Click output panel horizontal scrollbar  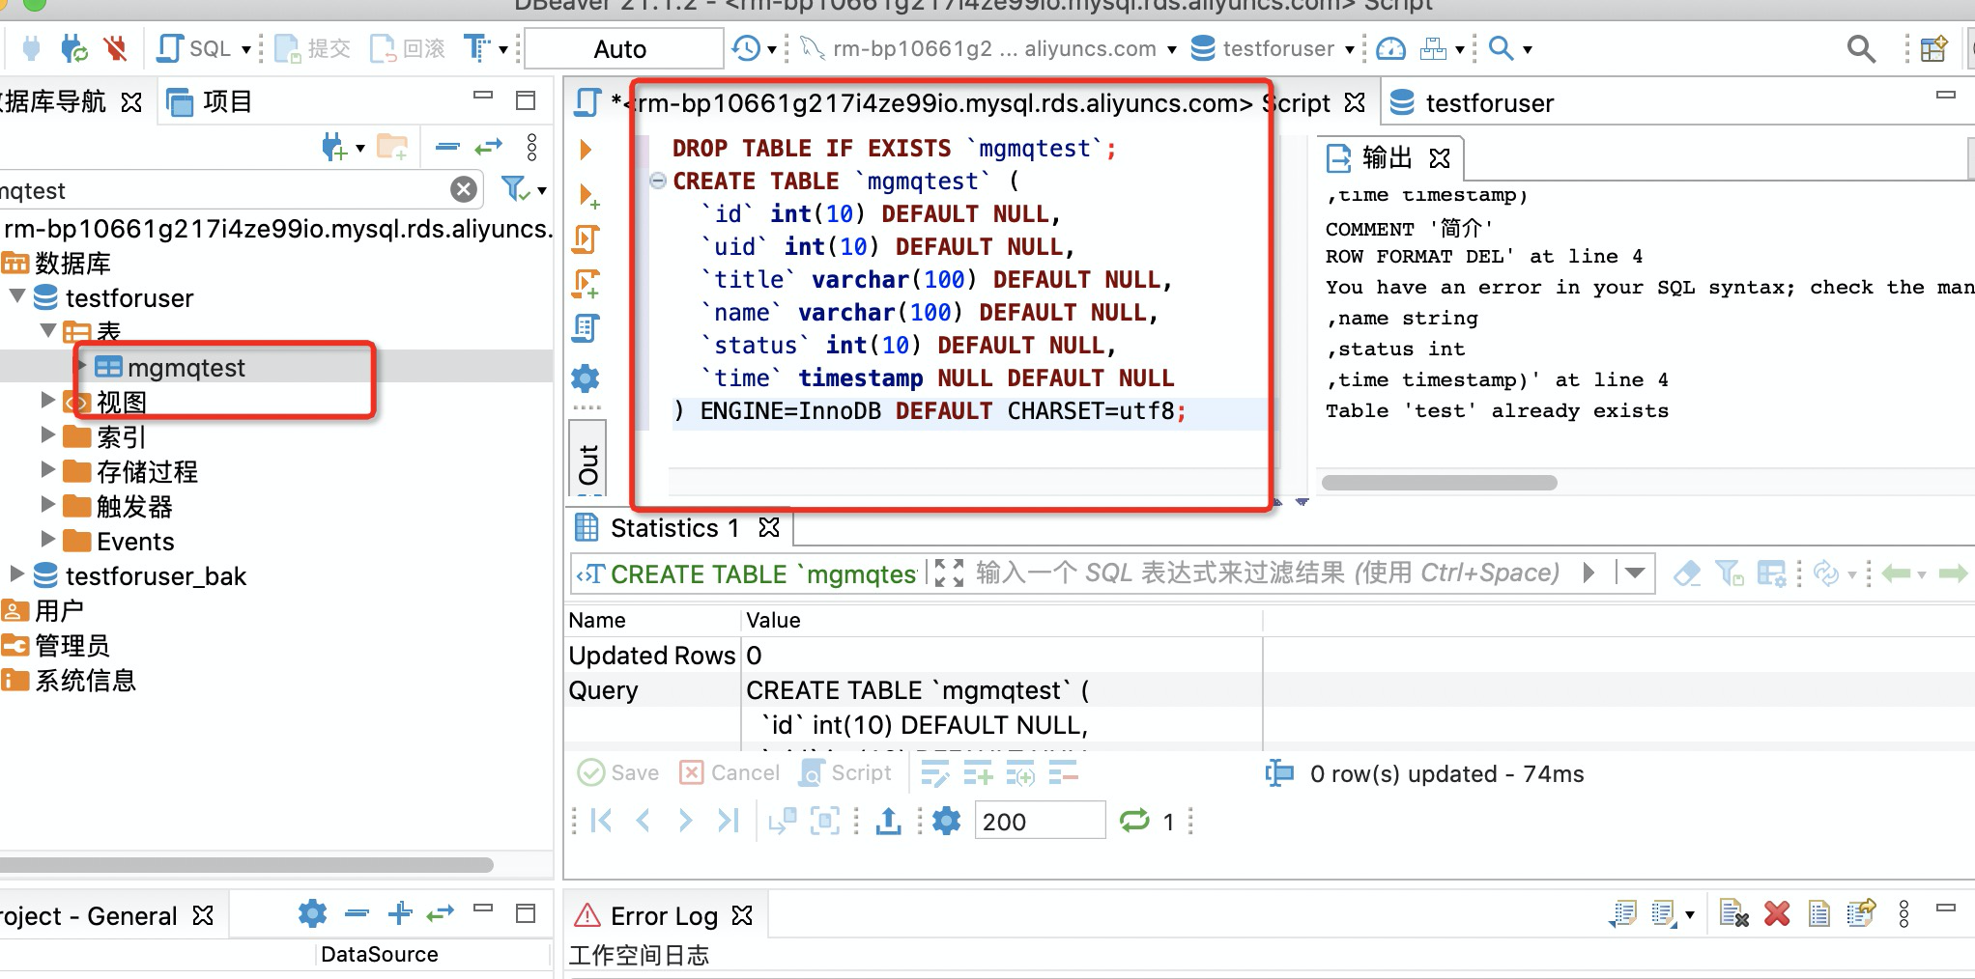(x=1439, y=483)
